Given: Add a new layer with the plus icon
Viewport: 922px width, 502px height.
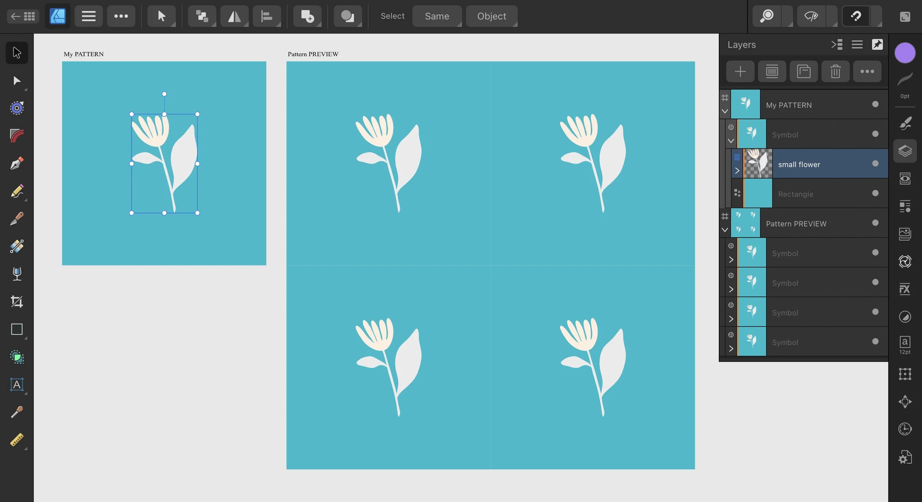Looking at the screenshot, I should point(740,71).
